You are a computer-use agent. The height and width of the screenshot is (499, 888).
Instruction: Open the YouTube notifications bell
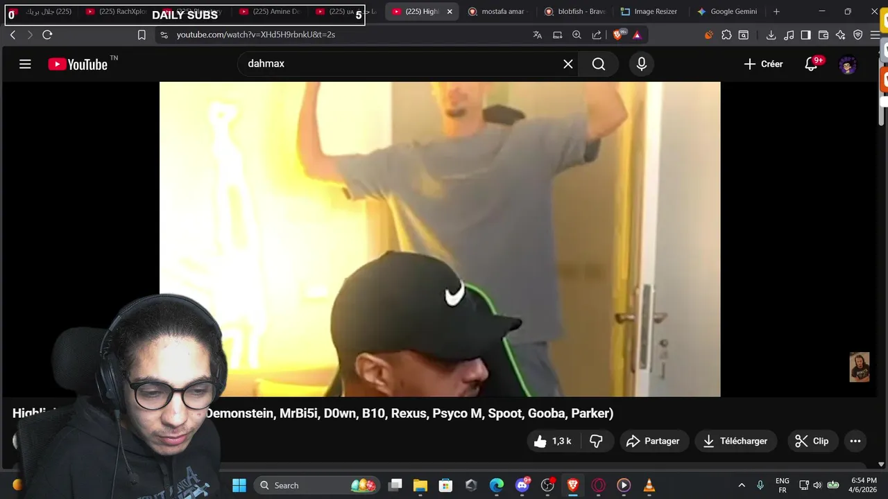811,64
